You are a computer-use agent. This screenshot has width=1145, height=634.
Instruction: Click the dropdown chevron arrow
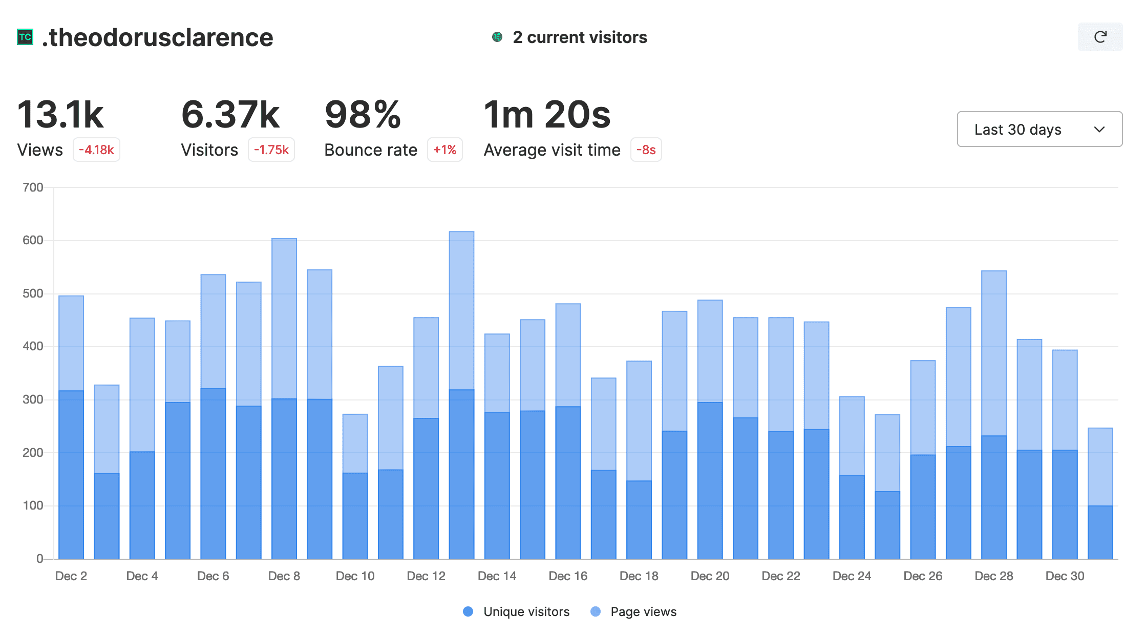1099,129
